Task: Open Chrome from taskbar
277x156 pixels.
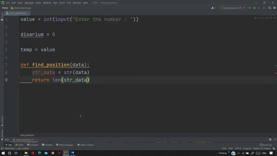Action: pyautogui.click(x=53, y=153)
